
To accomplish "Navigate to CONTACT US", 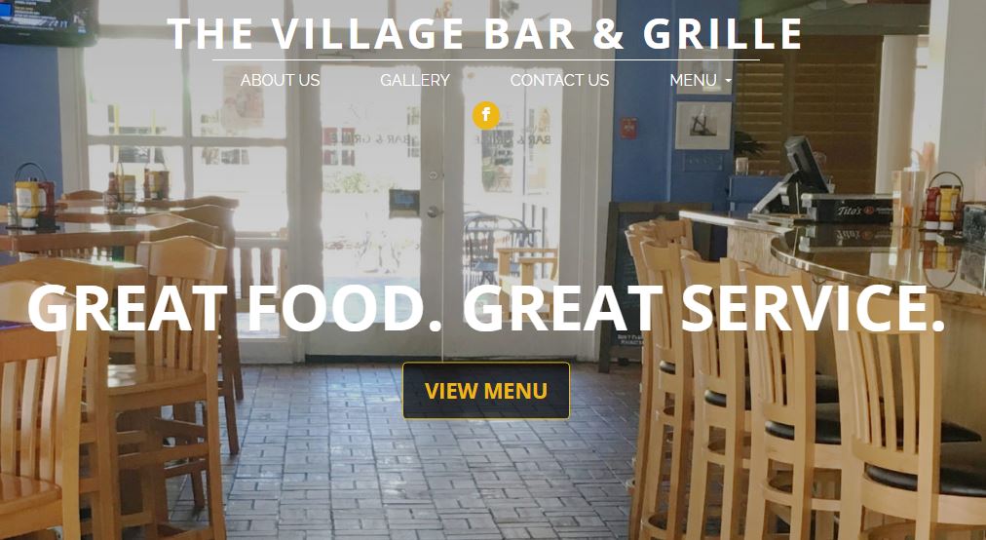I will point(559,81).
